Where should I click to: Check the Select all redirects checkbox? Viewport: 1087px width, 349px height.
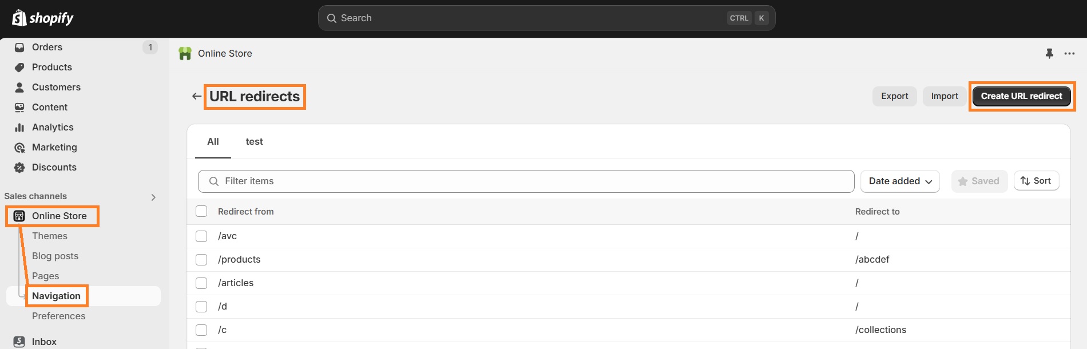pos(201,211)
